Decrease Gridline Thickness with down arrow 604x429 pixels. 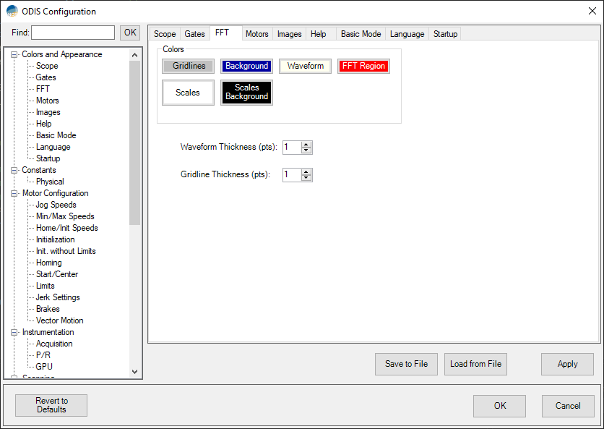pyautogui.click(x=306, y=178)
